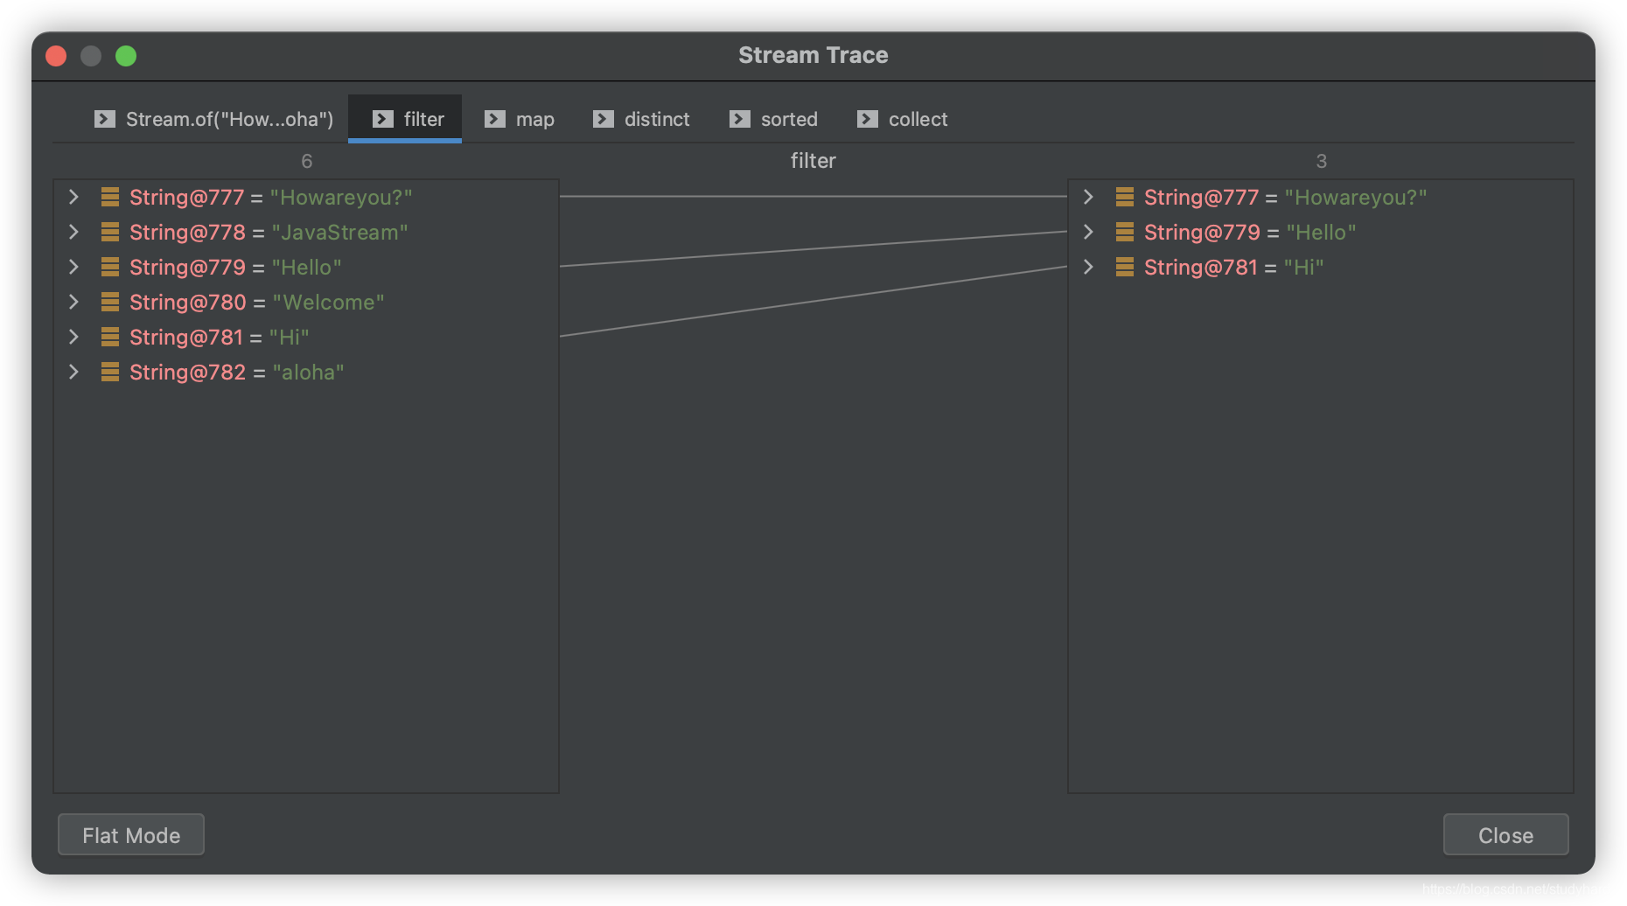Switch to the map tab
The height and width of the screenshot is (906, 1627).
534,119
